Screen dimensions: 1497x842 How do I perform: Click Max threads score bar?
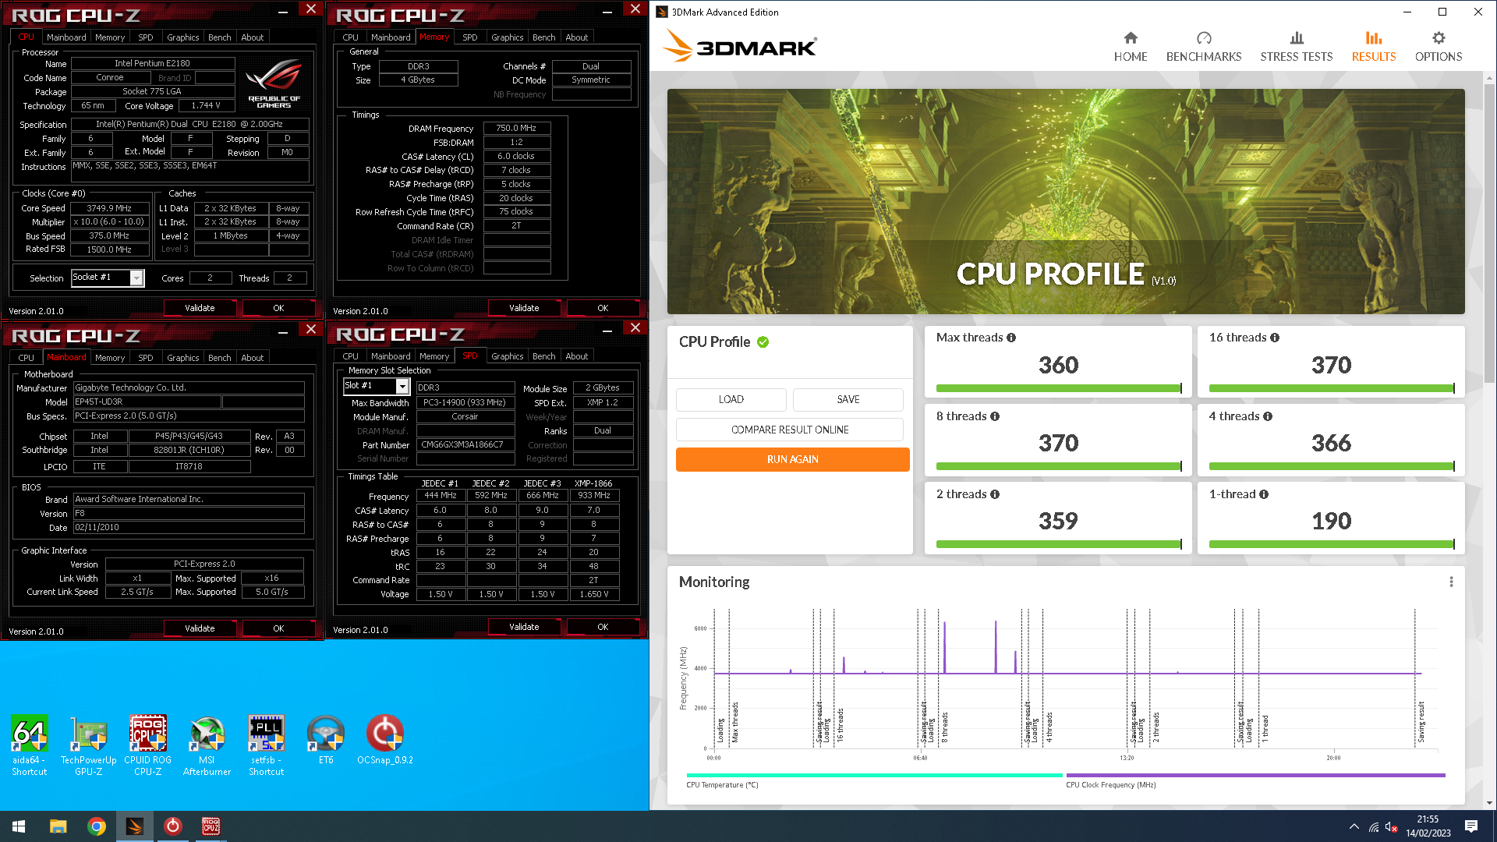coord(1059,388)
